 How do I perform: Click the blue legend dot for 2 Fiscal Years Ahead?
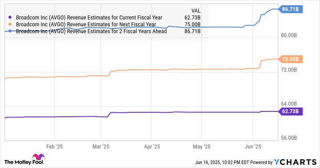(10, 31)
